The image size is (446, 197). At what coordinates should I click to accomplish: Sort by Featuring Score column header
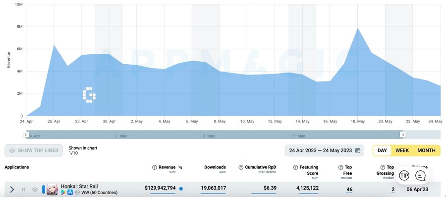click(x=309, y=170)
